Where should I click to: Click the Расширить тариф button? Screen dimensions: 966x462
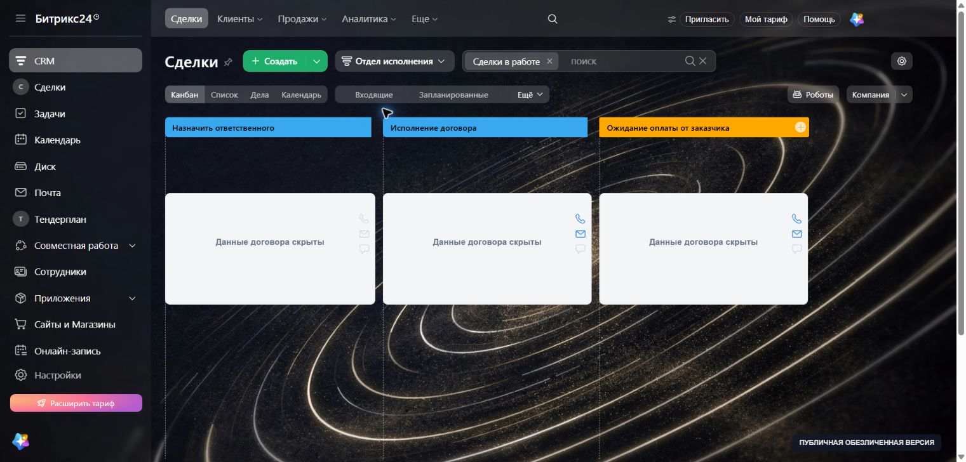tap(76, 403)
